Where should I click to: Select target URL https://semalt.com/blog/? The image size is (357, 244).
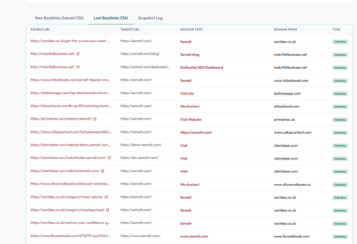coord(140,54)
